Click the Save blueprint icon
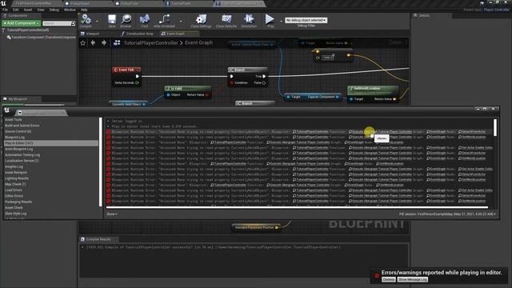The image size is (512, 288). pyautogui.click(x=112, y=21)
